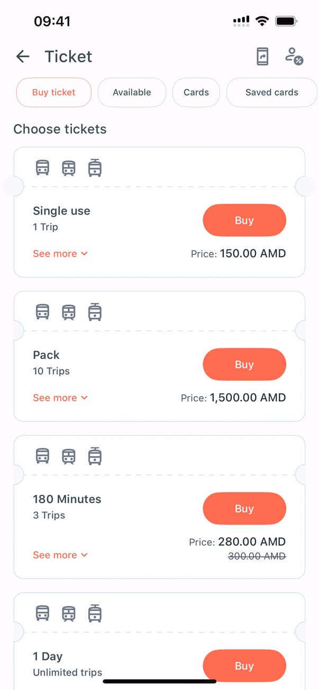Open the profile discount icon

pos(294,57)
